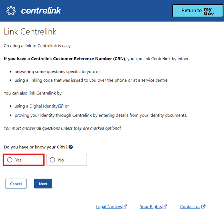224x214 pixels.
Task: Select the No radio button circle
Action: point(52,160)
